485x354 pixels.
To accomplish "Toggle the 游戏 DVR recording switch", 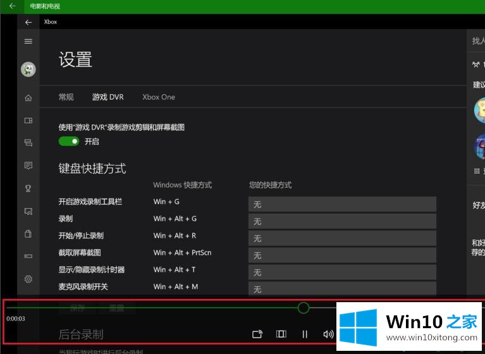I will click(69, 142).
